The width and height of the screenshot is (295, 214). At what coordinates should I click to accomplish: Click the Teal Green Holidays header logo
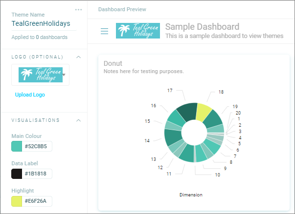(x=138, y=31)
